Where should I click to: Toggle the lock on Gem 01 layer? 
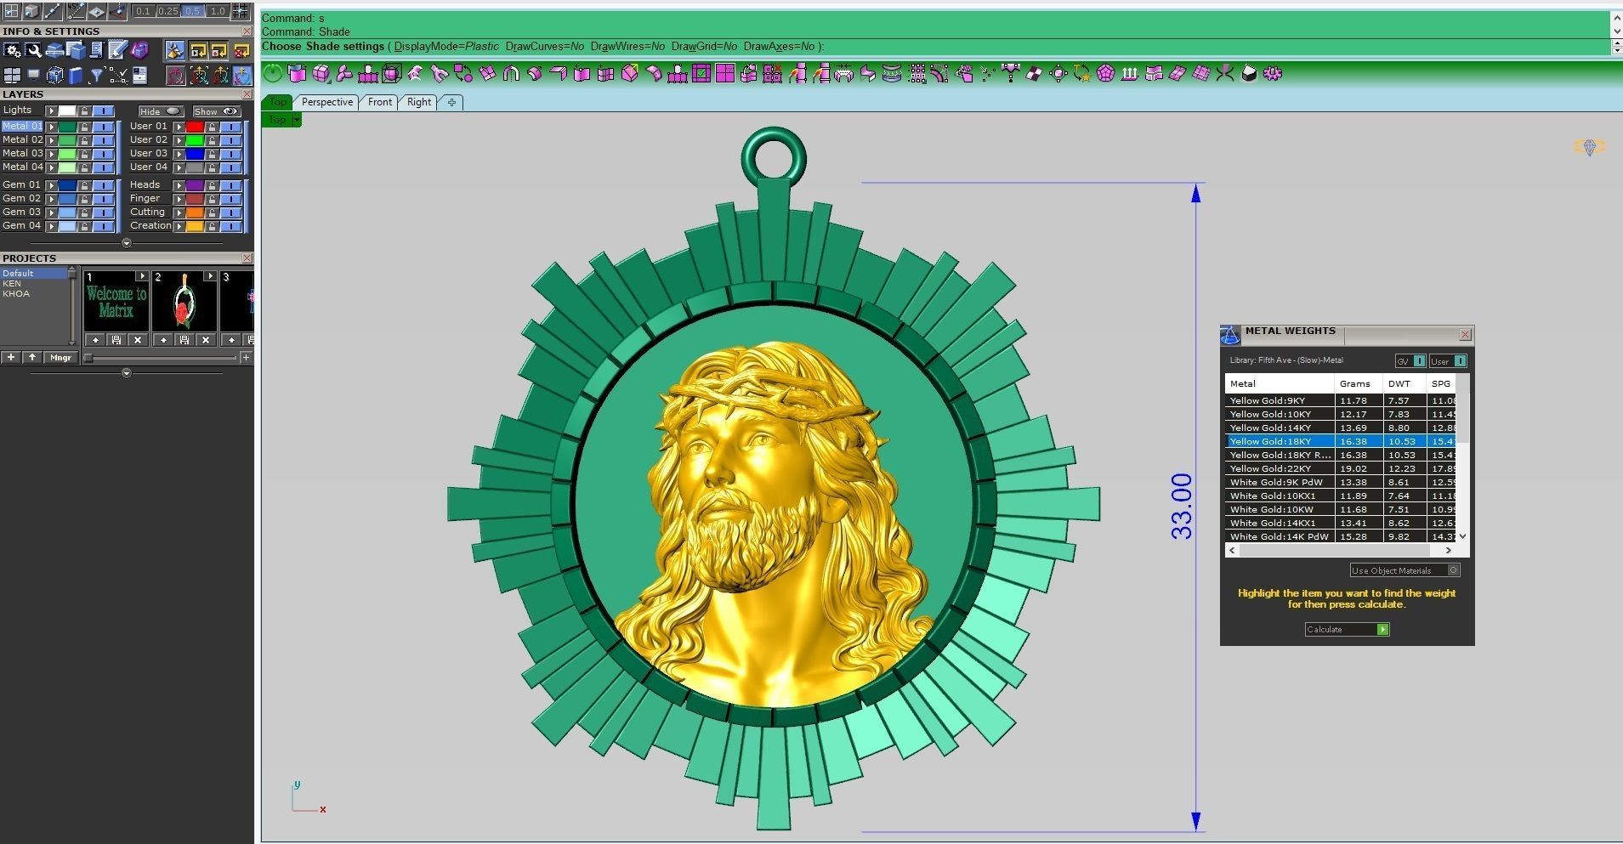pyautogui.click(x=84, y=185)
